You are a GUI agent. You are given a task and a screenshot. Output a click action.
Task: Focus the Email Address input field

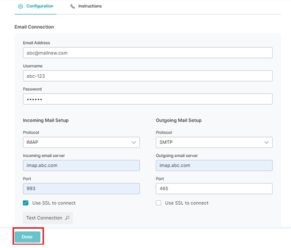click(148, 53)
